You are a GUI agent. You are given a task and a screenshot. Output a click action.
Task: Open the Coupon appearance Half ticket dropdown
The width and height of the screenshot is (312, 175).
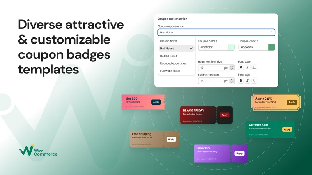click(x=216, y=32)
